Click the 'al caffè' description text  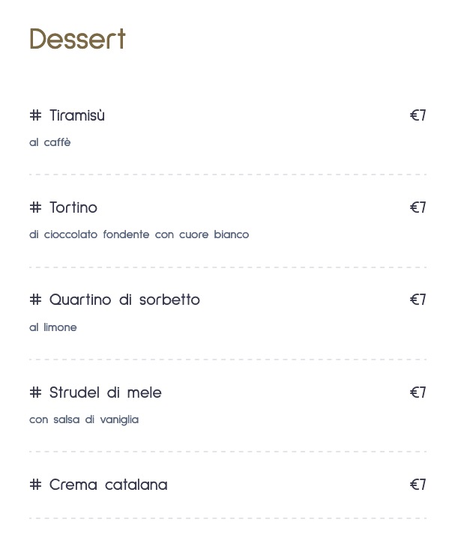(50, 142)
